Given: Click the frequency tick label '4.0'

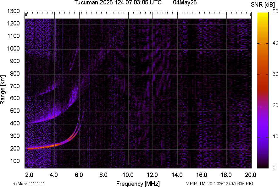Looking at the screenshot, I should [x=54, y=175].
